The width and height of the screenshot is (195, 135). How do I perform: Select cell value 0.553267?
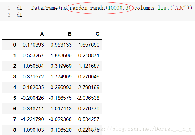[x=33, y=55]
